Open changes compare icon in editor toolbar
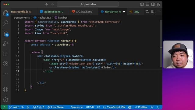The width and height of the screenshot is (195, 110). click(147, 12)
